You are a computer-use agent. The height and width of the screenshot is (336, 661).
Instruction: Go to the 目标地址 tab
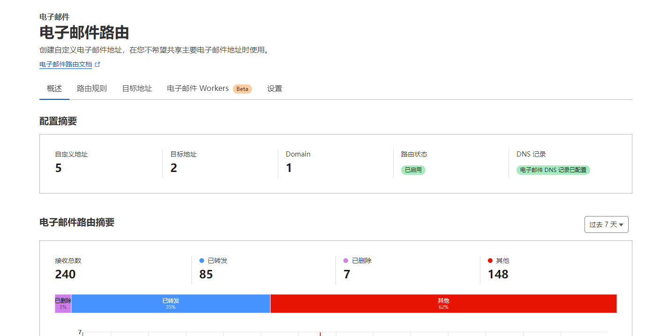(137, 89)
